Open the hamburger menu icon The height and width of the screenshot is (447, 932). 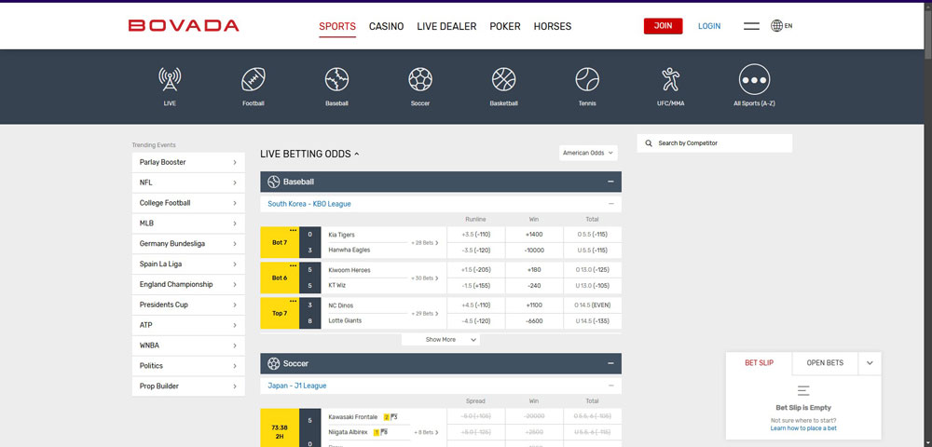pos(751,26)
